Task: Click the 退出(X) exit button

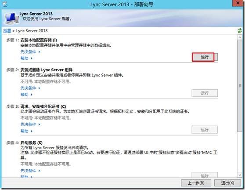Action: coord(227,183)
